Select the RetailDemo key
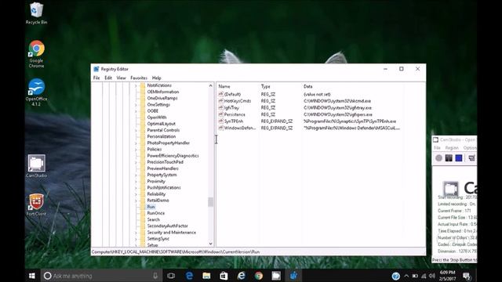The height and width of the screenshot is (282, 502). (x=158, y=201)
